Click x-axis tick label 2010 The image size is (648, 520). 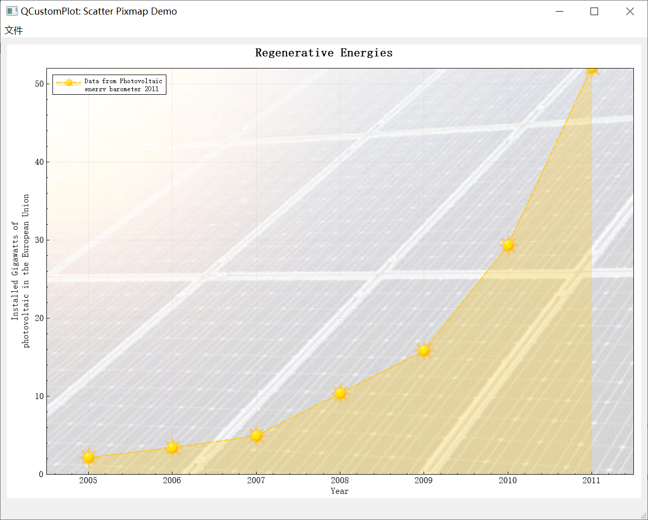508,480
